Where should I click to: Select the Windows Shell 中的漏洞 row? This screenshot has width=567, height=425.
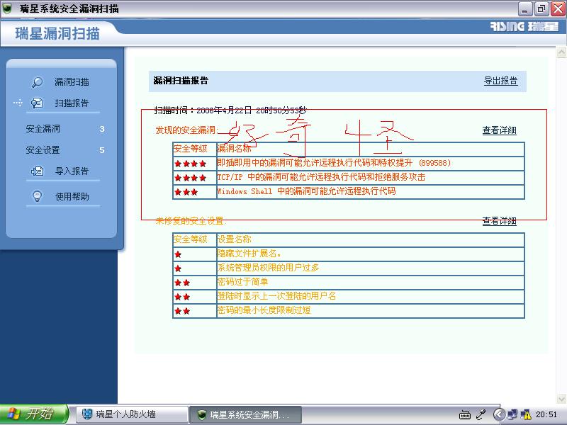349,191
